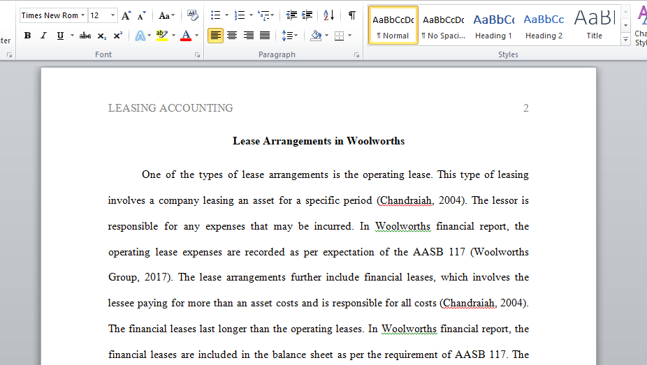Image resolution: width=647 pixels, height=365 pixels.
Task: Open the font name dropdown
Action: coord(82,15)
